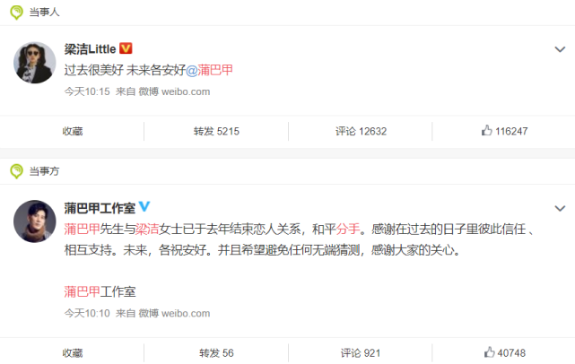
Task: Expand the chevron menu on 蒲巴甲工作室's post
Action: pos(560,209)
